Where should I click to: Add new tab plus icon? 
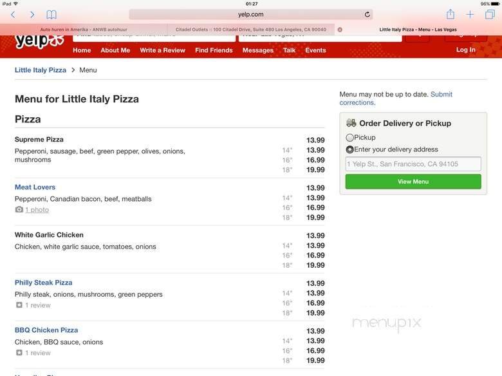[470, 14]
